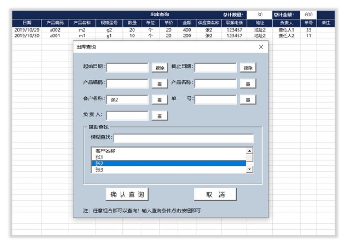Click the 查 button beside 单号

[x=248, y=100]
